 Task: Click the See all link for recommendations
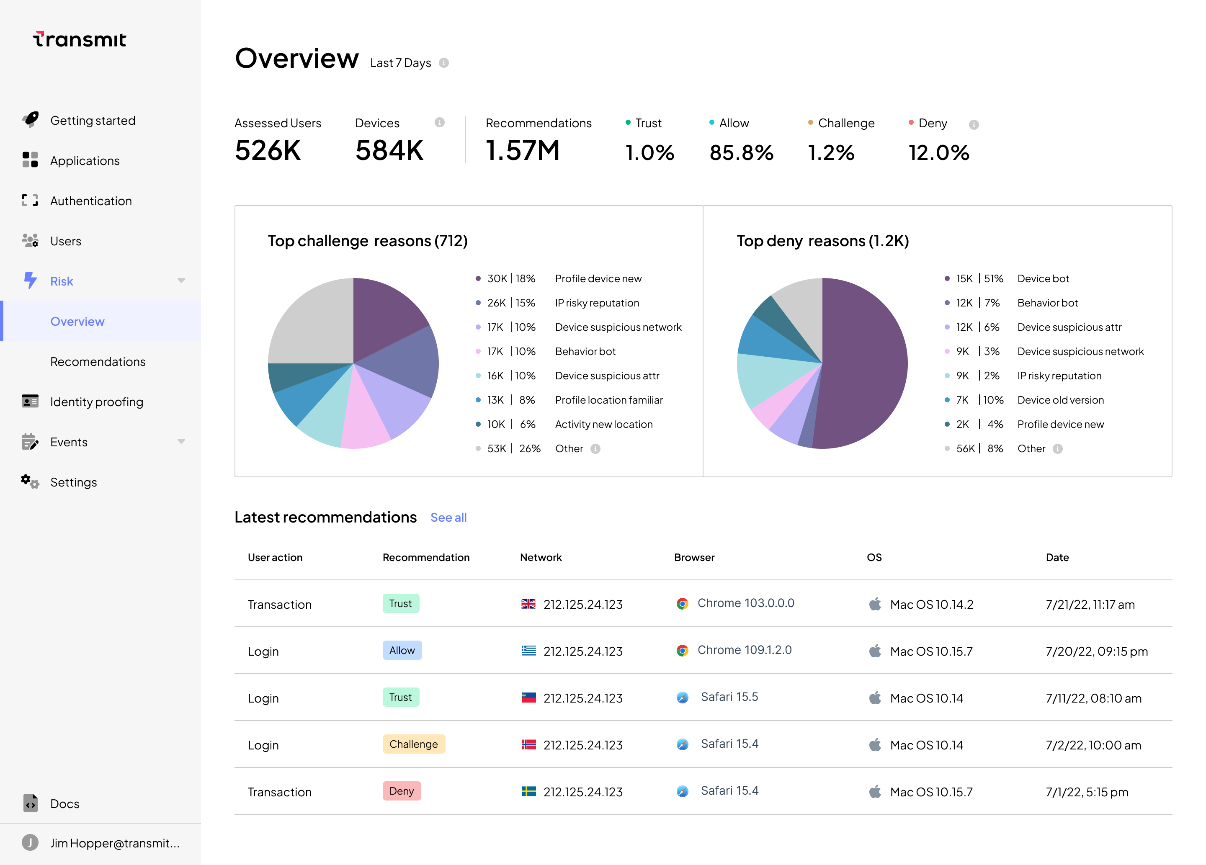click(448, 517)
